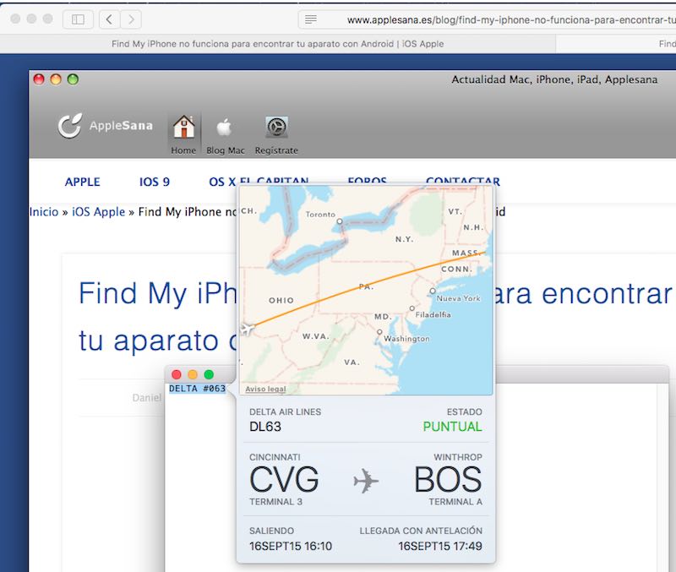Click the Find My iPhone article title
Viewport: 676px width, 572px height.
coord(375,317)
